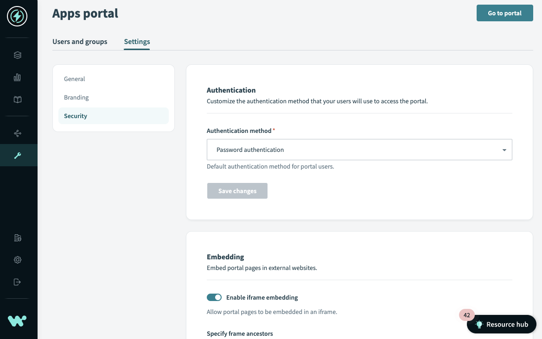This screenshot has width=542, height=339.
Task: Open the General settings section
Action: pos(75,79)
